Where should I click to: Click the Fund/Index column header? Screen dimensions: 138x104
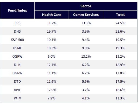click(x=17, y=11)
